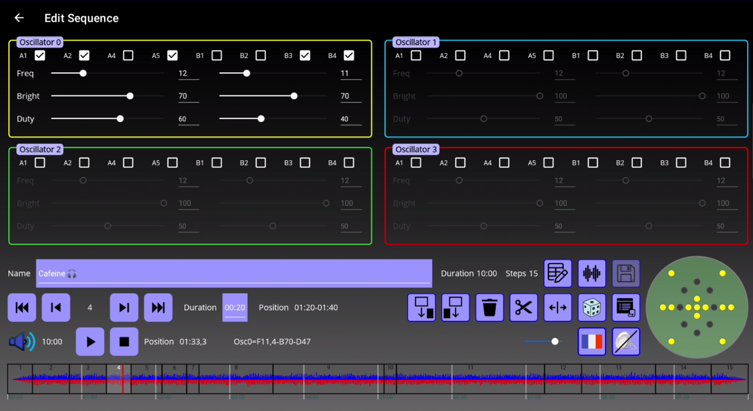Click the speaker volume icon
The height and width of the screenshot is (411, 753).
click(x=21, y=342)
